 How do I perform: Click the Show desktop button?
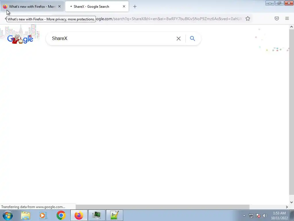292,215
